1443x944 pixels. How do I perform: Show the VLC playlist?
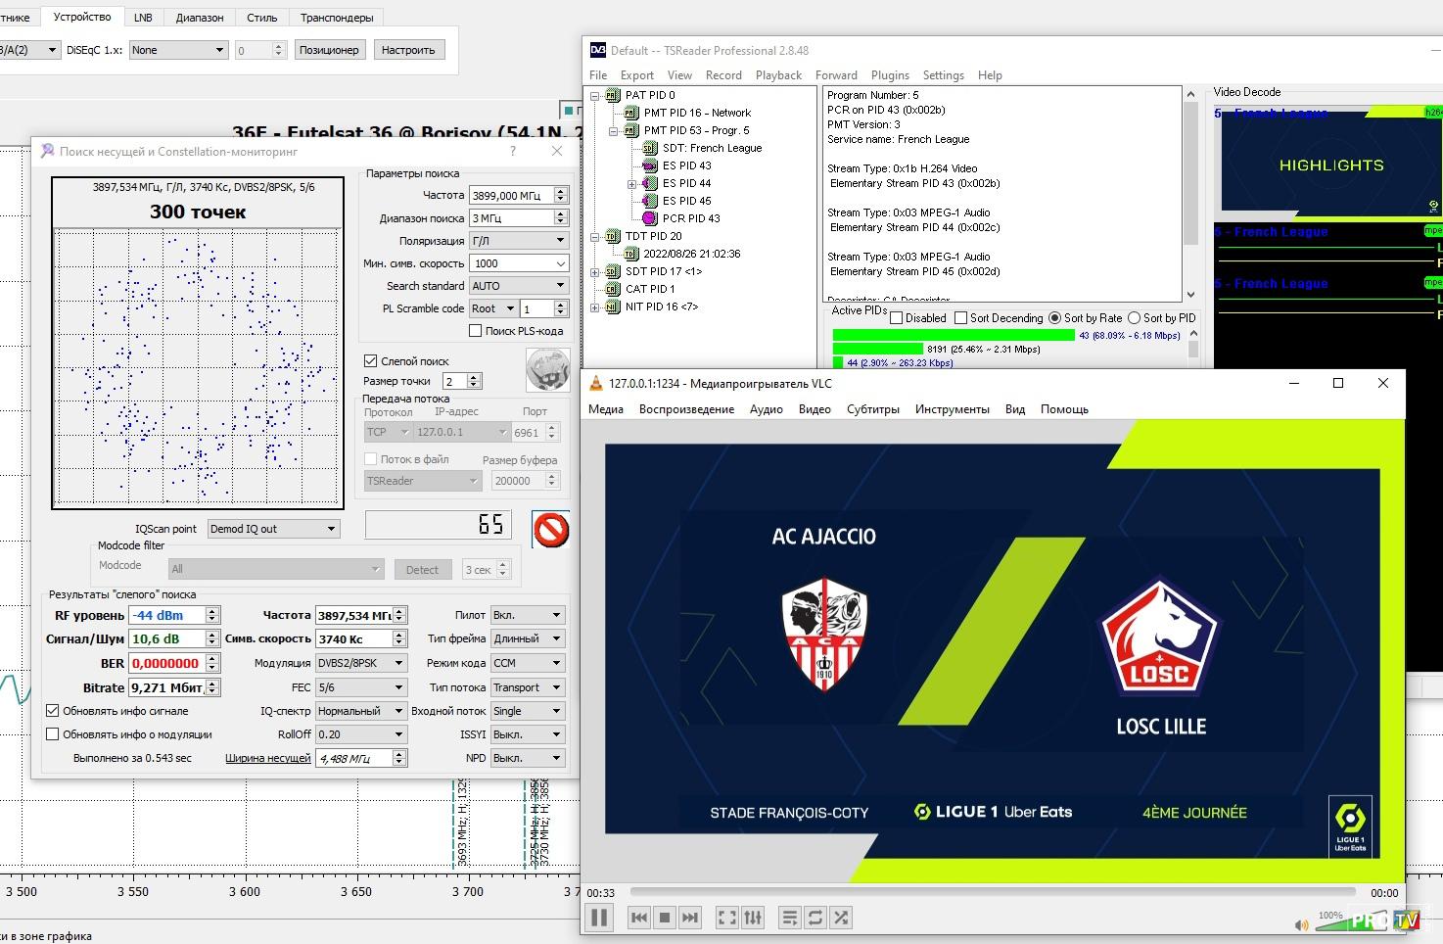pos(789,918)
